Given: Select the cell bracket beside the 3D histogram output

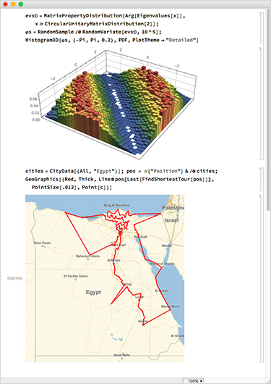Looking at the screenshot, I should pos(261,104).
